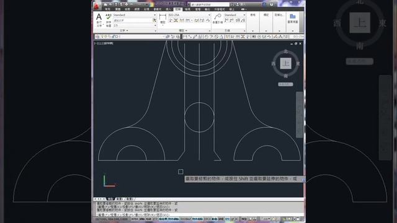Start the Multileader (多重引線) tool
397x223 pixels.
[x=217, y=19]
